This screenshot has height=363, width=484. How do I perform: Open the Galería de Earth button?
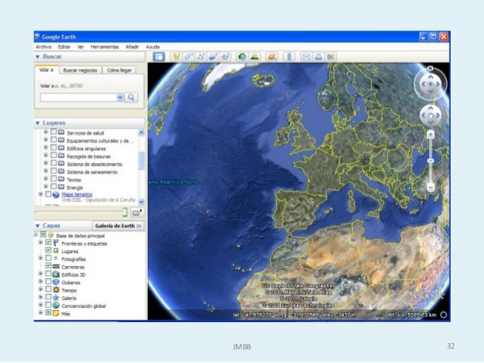118,226
